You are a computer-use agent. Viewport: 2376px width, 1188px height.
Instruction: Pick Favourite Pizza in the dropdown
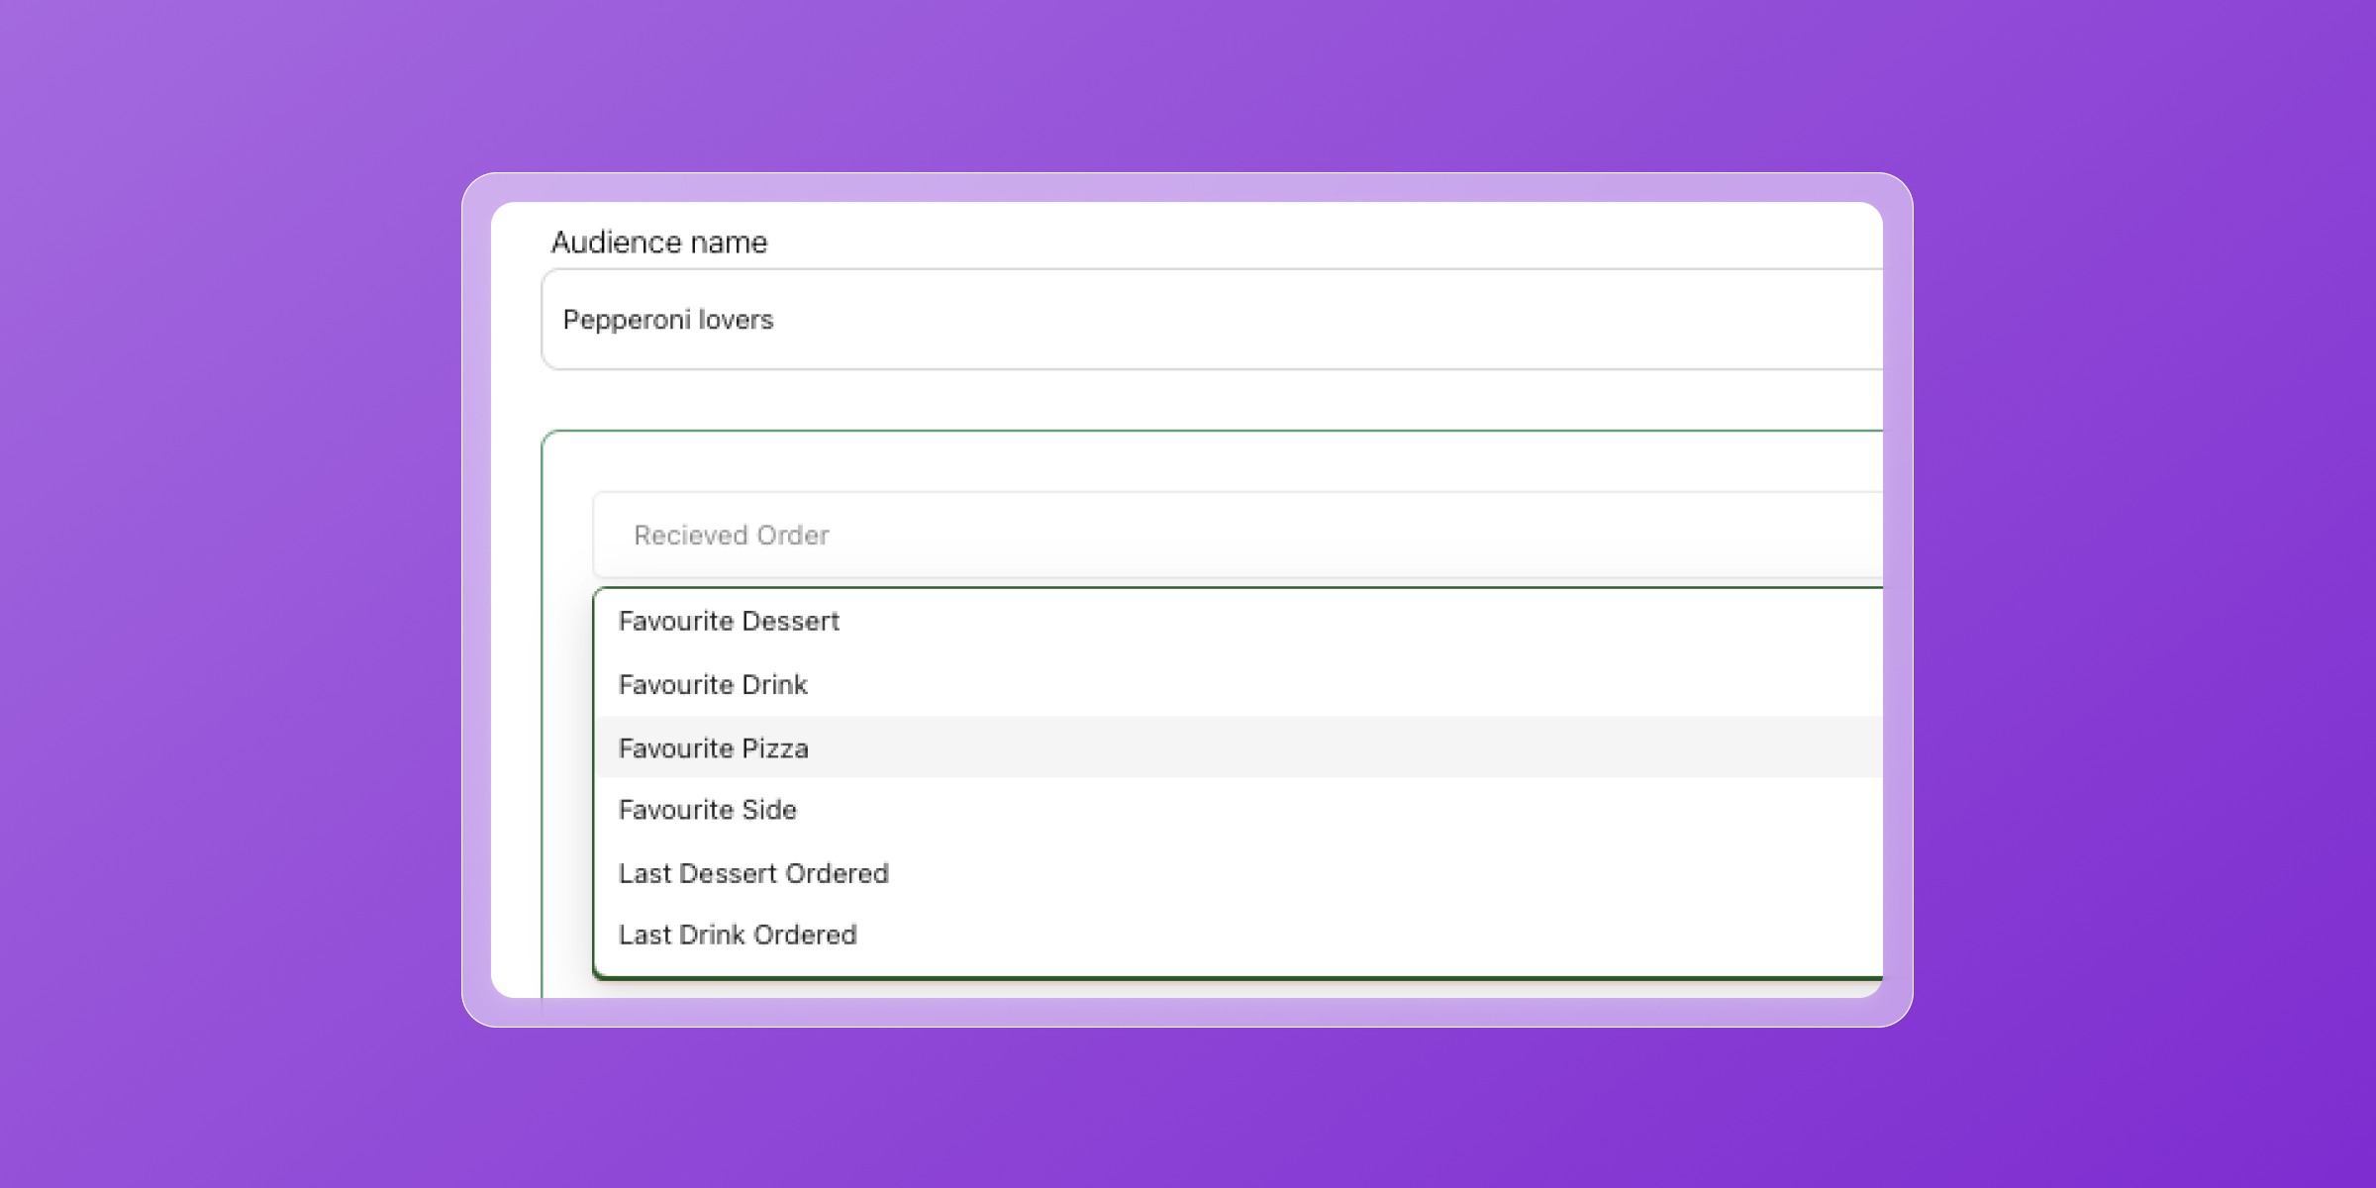[1238, 747]
